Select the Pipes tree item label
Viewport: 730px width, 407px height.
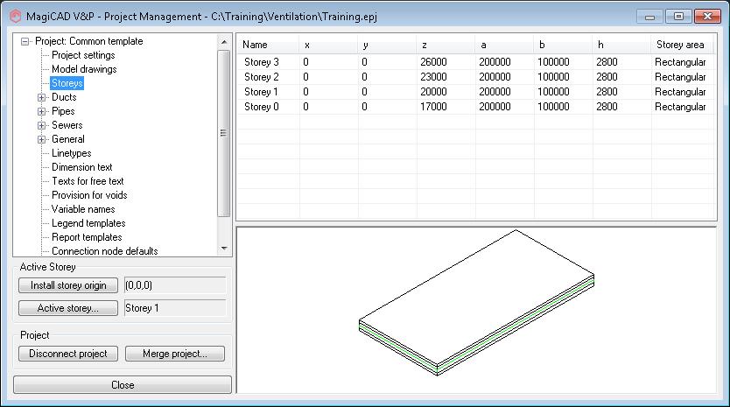coord(63,111)
